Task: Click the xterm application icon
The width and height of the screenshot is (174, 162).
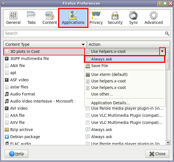Action: (x=88, y=75)
